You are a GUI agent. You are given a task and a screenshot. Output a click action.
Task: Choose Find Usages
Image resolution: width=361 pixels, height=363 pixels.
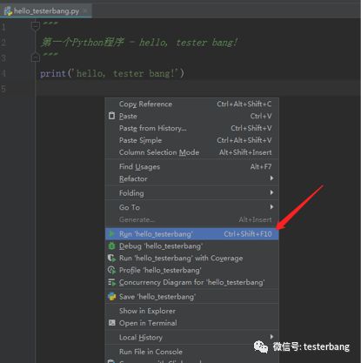pos(191,166)
